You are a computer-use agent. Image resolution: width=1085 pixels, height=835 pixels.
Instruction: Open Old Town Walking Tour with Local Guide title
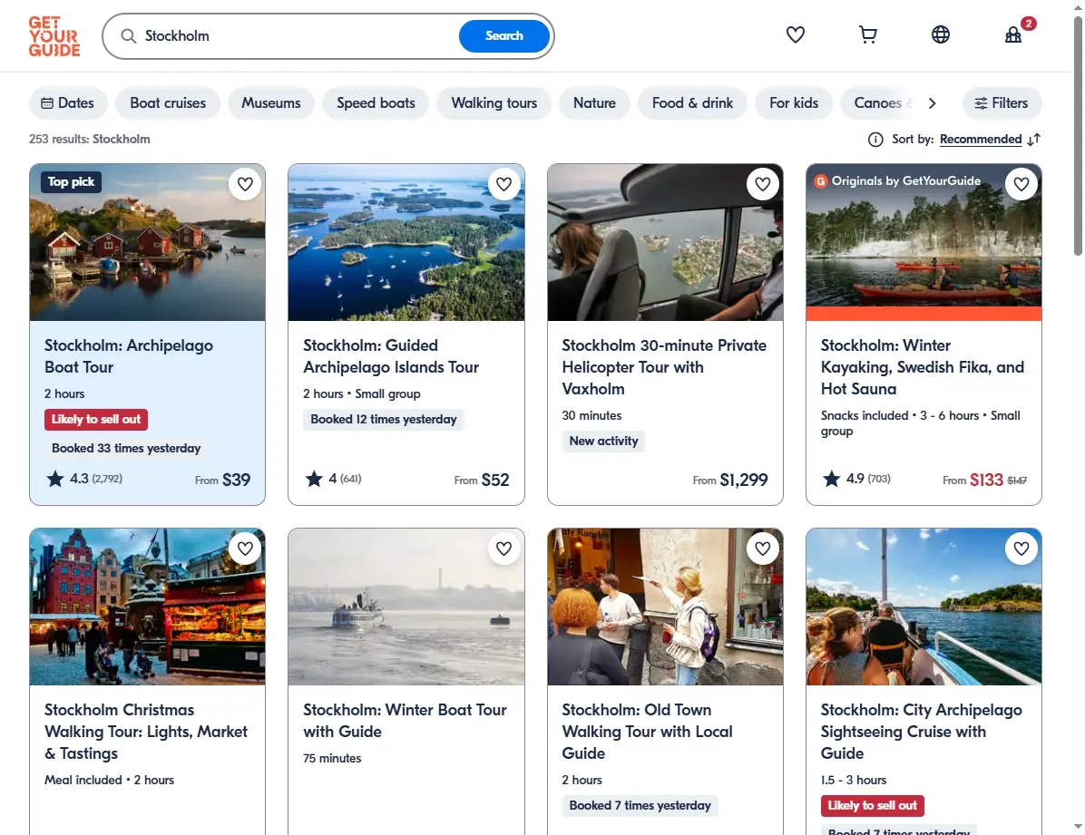click(647, 732)
